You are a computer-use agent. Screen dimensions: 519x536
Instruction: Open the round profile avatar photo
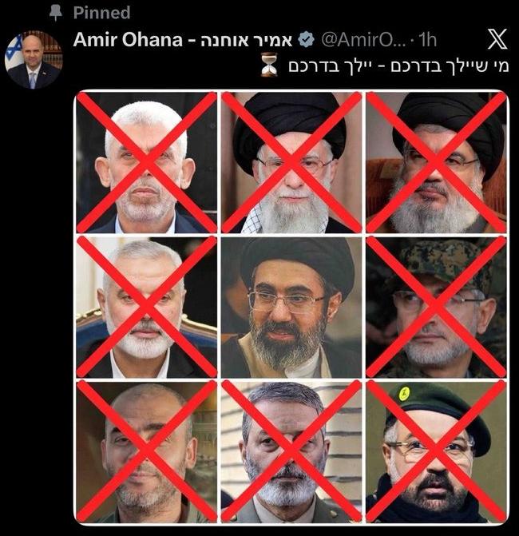(x=34, y=59)
